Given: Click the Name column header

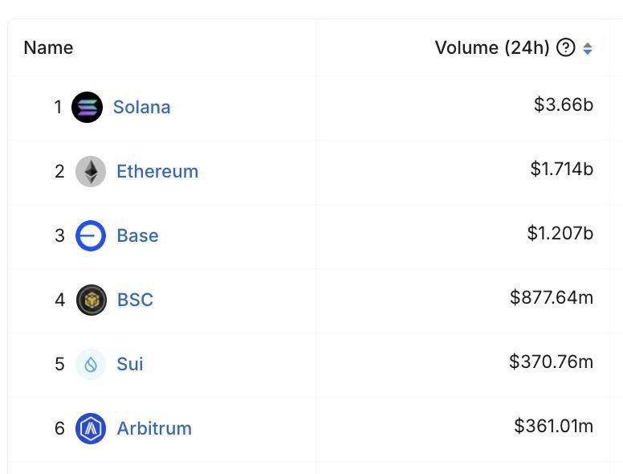Looking at the screenshot, I should (x=48, y=47).
